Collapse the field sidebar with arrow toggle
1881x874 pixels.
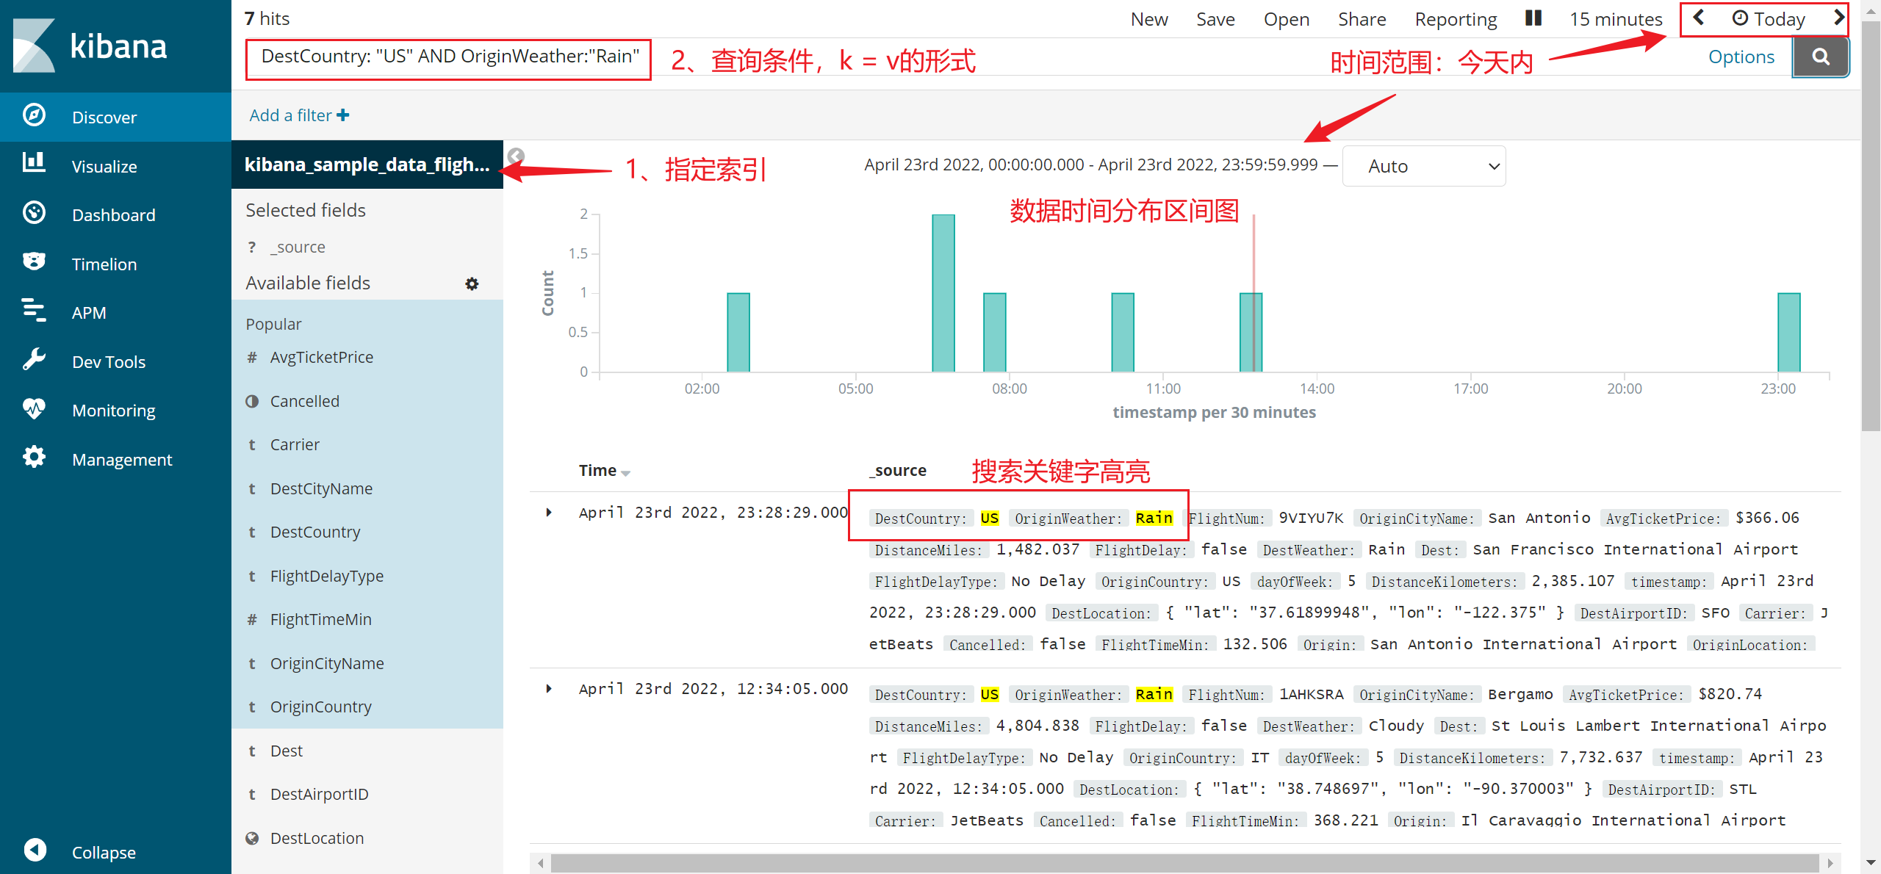pos(516,156)
